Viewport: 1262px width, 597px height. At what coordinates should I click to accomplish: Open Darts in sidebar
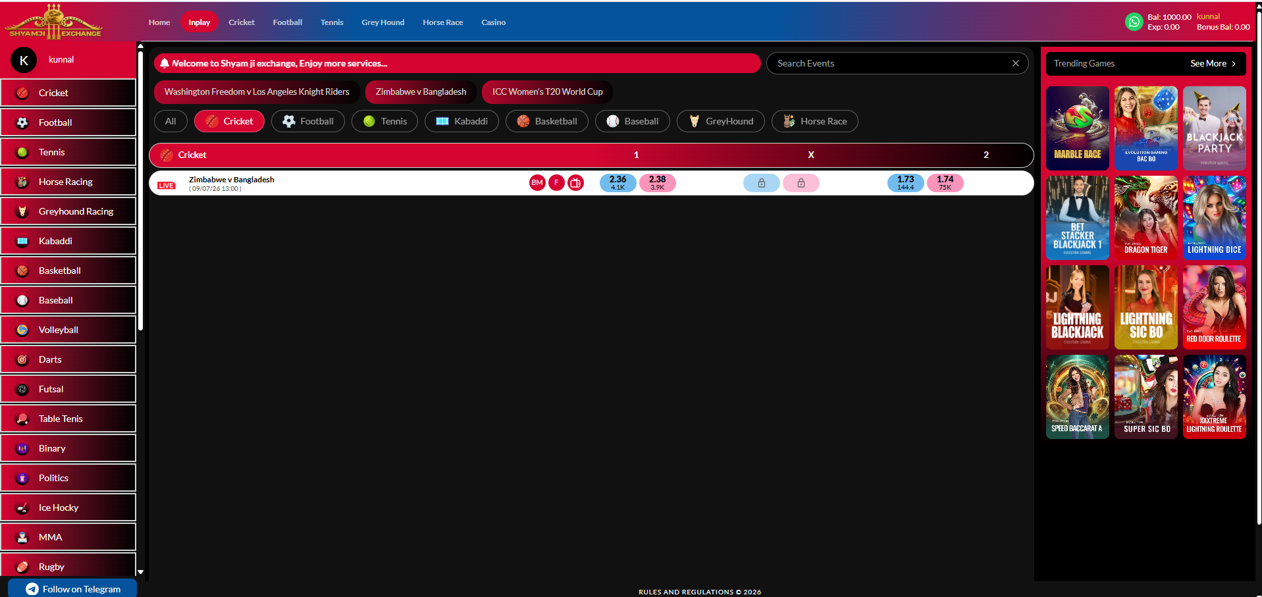coord(68,359)
